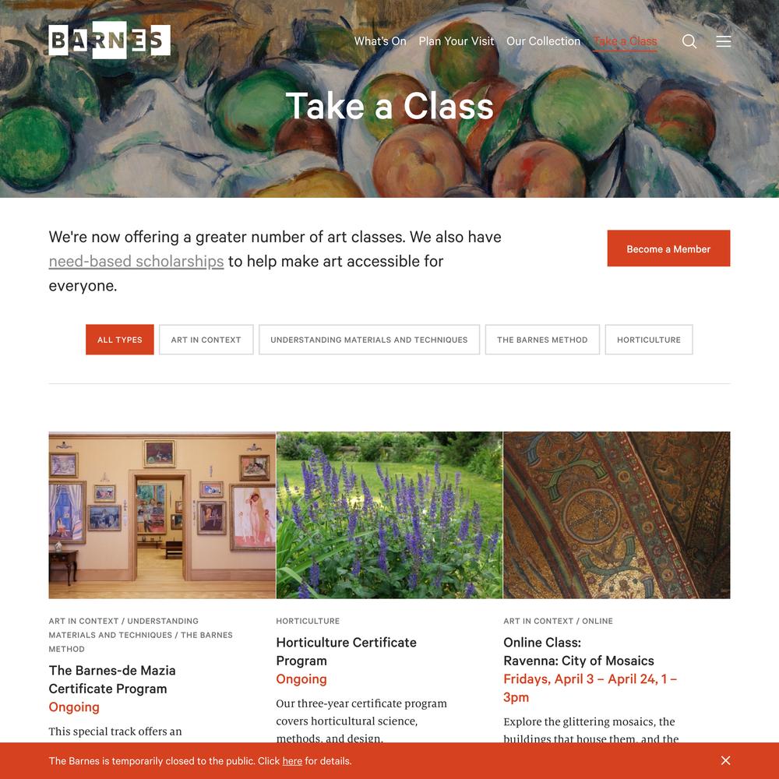Click the Become a Member button
This screenshot has height=779, width=779.
click(668, 249)
